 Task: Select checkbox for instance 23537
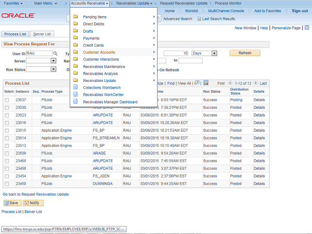tap(7, 100)
